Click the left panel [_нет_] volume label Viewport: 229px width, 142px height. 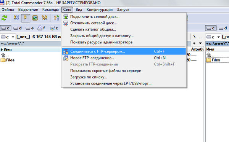coord(23,37)
